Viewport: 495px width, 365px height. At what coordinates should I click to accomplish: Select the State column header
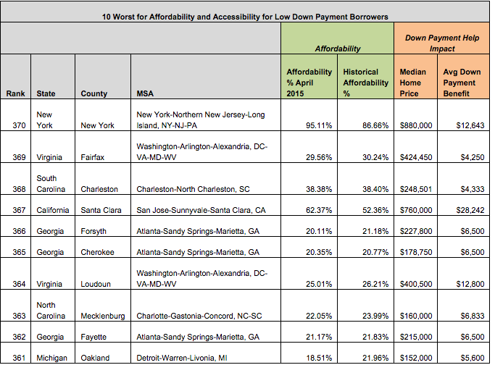click(x=46, y=93)
